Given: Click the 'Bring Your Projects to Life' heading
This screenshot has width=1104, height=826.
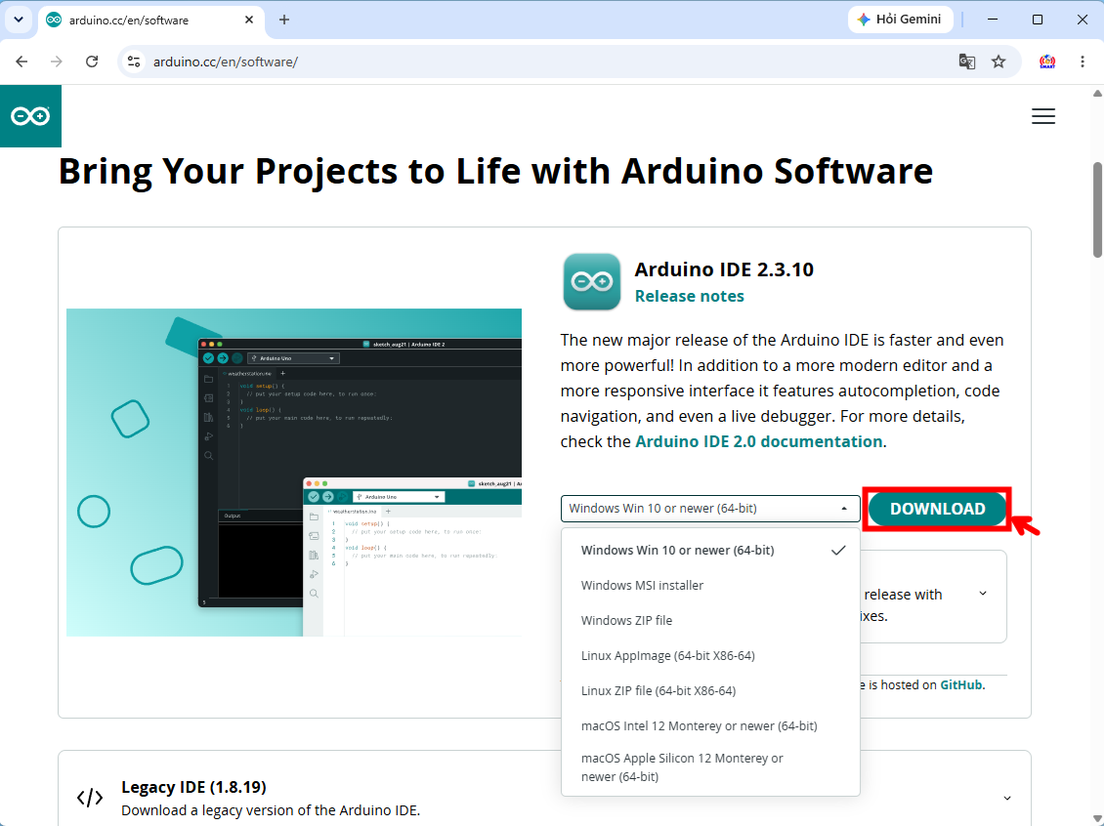Looking at the screenshot, I should (x=495, y=171).
